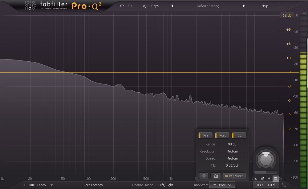The width and height of the screenshot is (308, 189).
Task: Click the gain scale slider below the knob
Action: click(266, 172)
